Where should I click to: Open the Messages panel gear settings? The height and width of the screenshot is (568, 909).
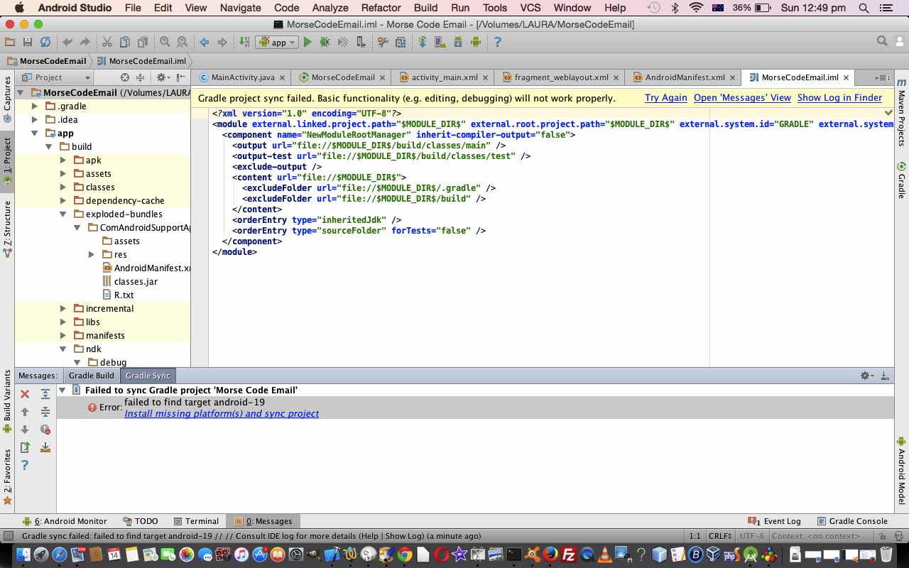[x=866, y=376]
